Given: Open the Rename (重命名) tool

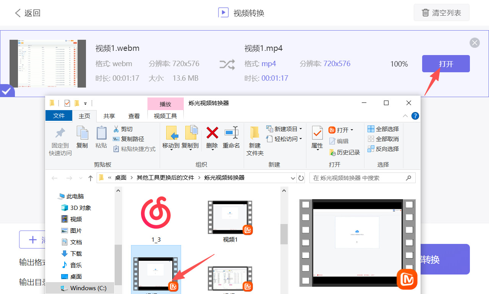Looking at the screenshot, I should point(232,135).
